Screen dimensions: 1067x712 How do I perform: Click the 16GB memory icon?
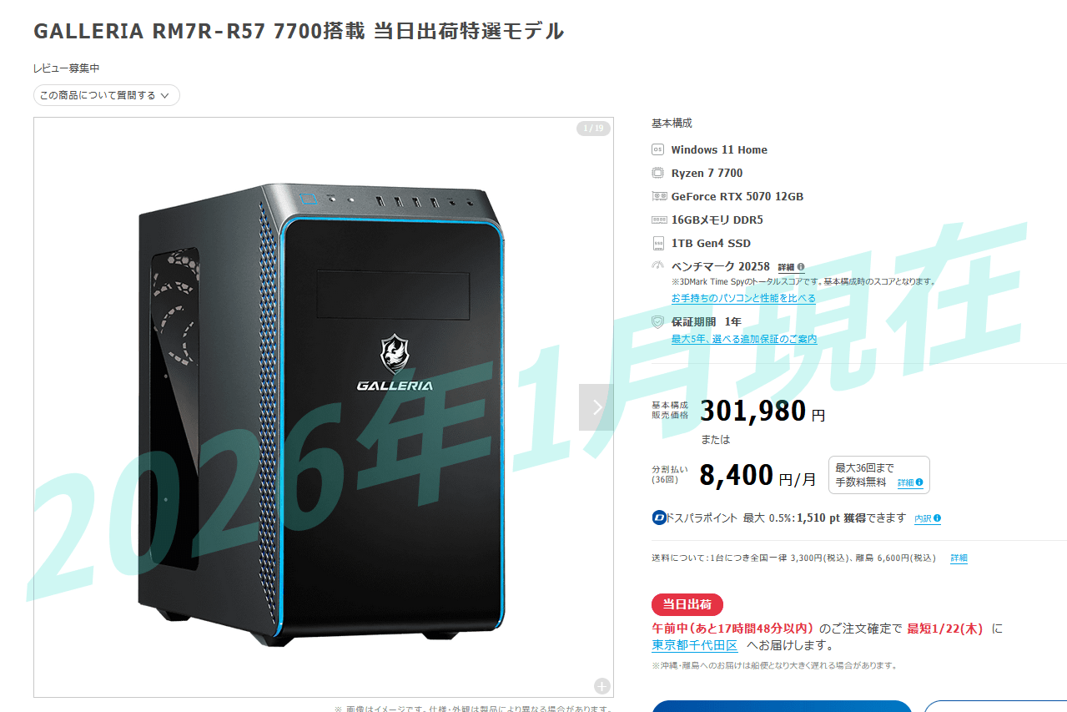[658, 220]
